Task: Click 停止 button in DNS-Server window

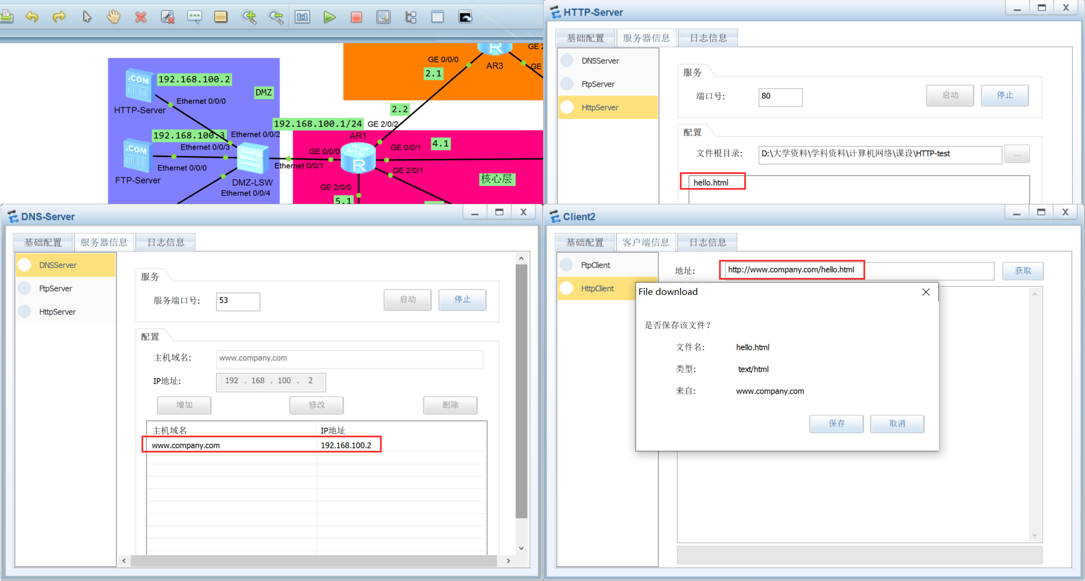Action: pyautogui.click(x=462, y=300)
